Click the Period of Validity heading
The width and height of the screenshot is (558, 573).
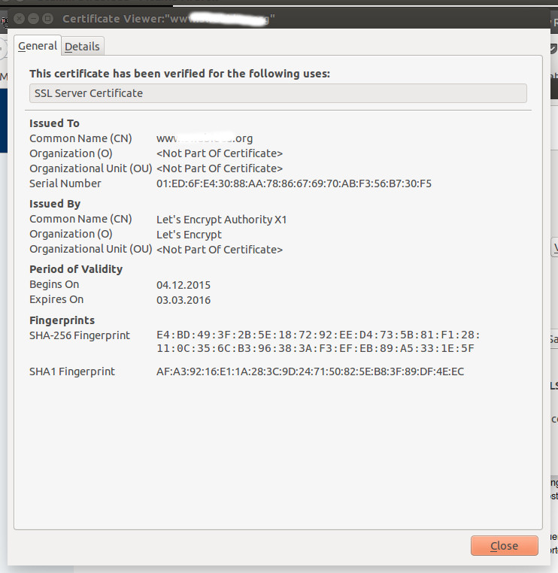[76, 269]
